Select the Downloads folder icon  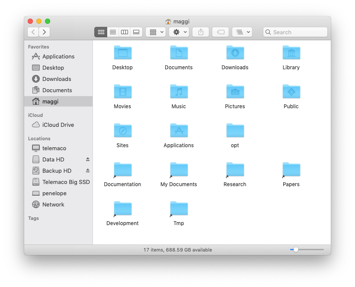point(235,53)
